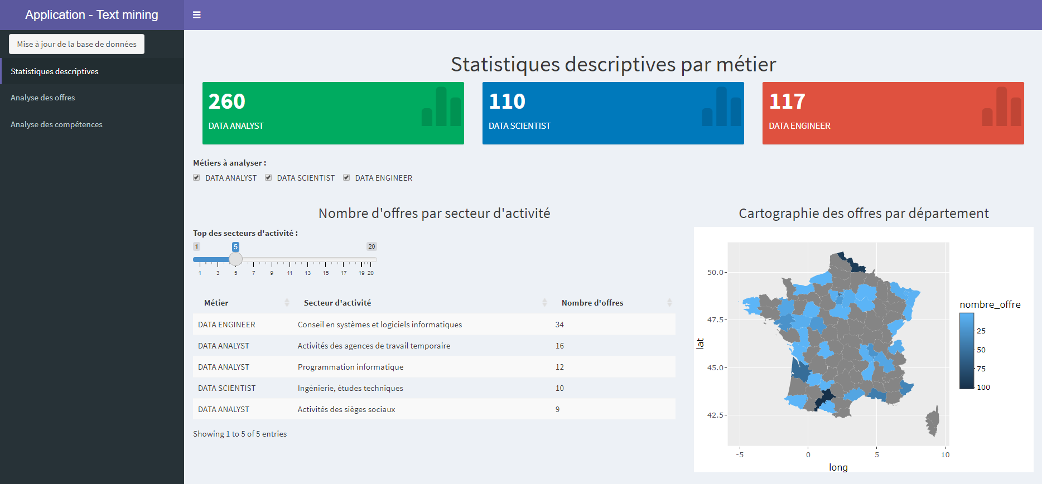Sort table by Métier column arrows

(287, 303)
